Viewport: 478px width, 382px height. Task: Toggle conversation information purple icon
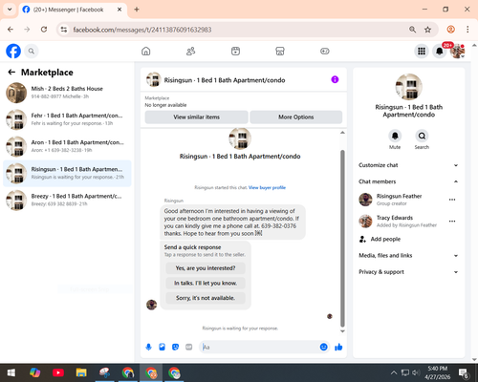pos(335,79)
